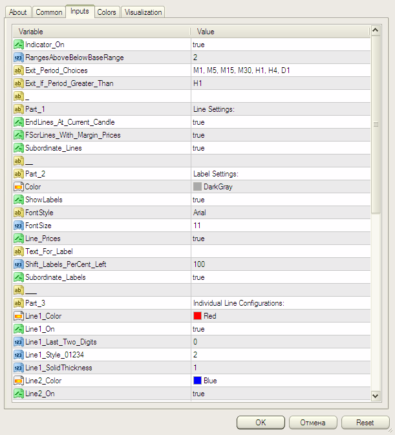This screenshot has height=435, width=395.
Task: Click the FontStyle string type icon
Action: (x=19, y=213)
